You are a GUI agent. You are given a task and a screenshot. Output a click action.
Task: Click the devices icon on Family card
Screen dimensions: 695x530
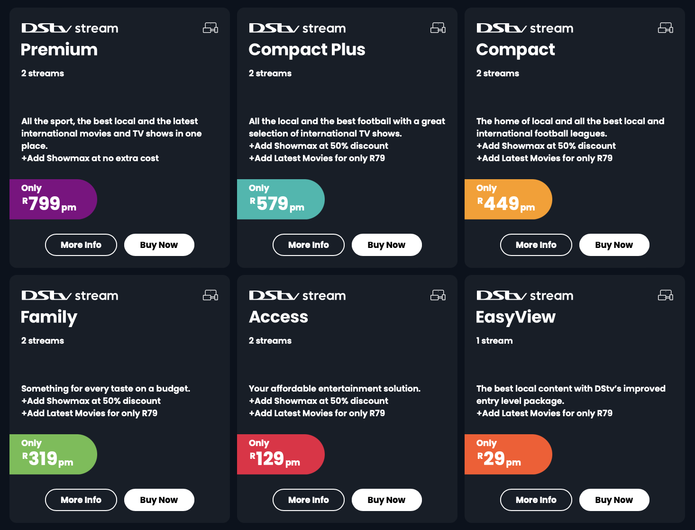tap(210, 295)
